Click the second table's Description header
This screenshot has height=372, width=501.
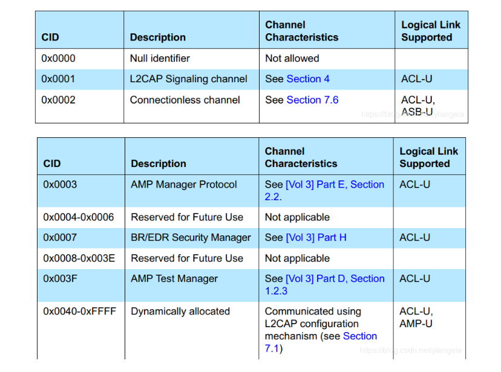point(159,164)
